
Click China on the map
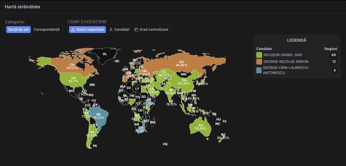[184, 81]
